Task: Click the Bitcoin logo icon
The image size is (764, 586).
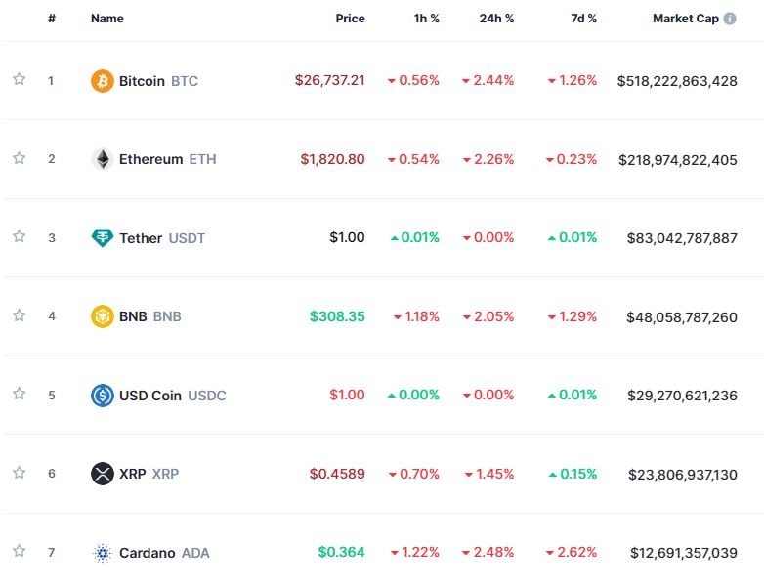Action: [x=102, y=81]
